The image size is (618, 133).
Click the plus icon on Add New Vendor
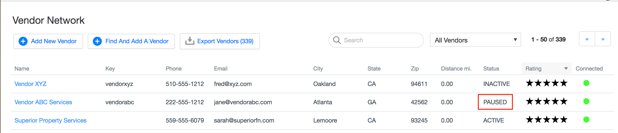pyautogui.click(x=23, y=41)
